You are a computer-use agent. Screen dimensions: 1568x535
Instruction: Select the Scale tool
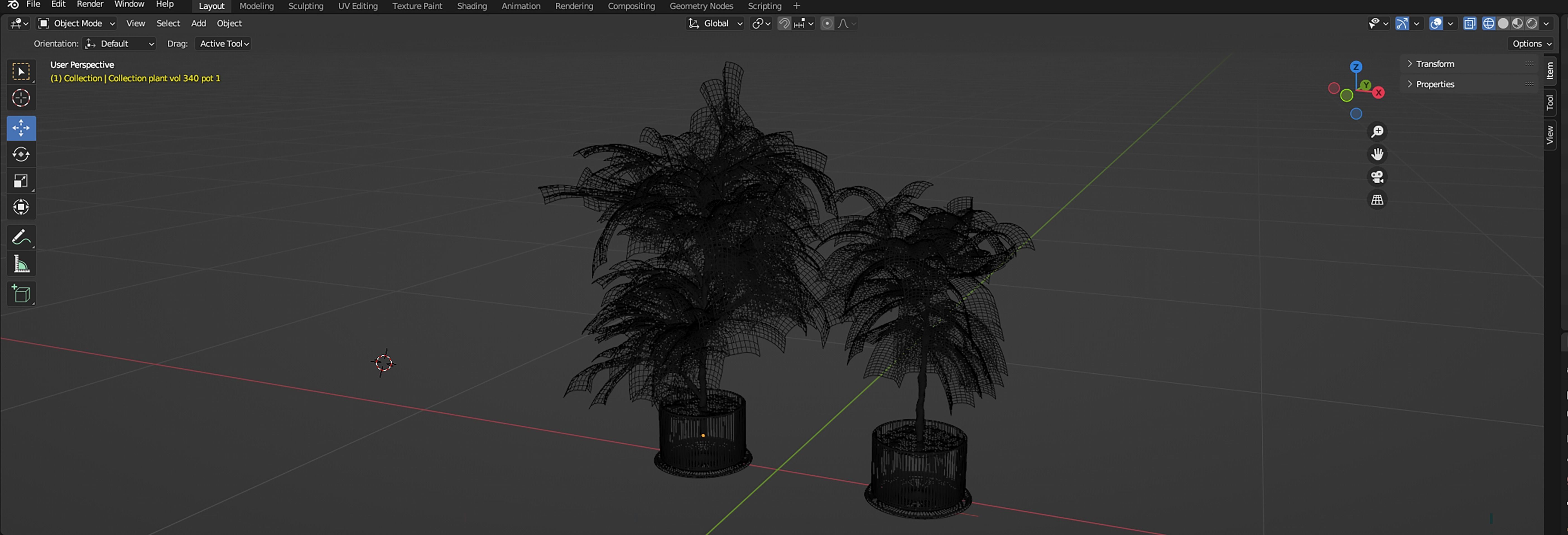click(x=21, y=181)
